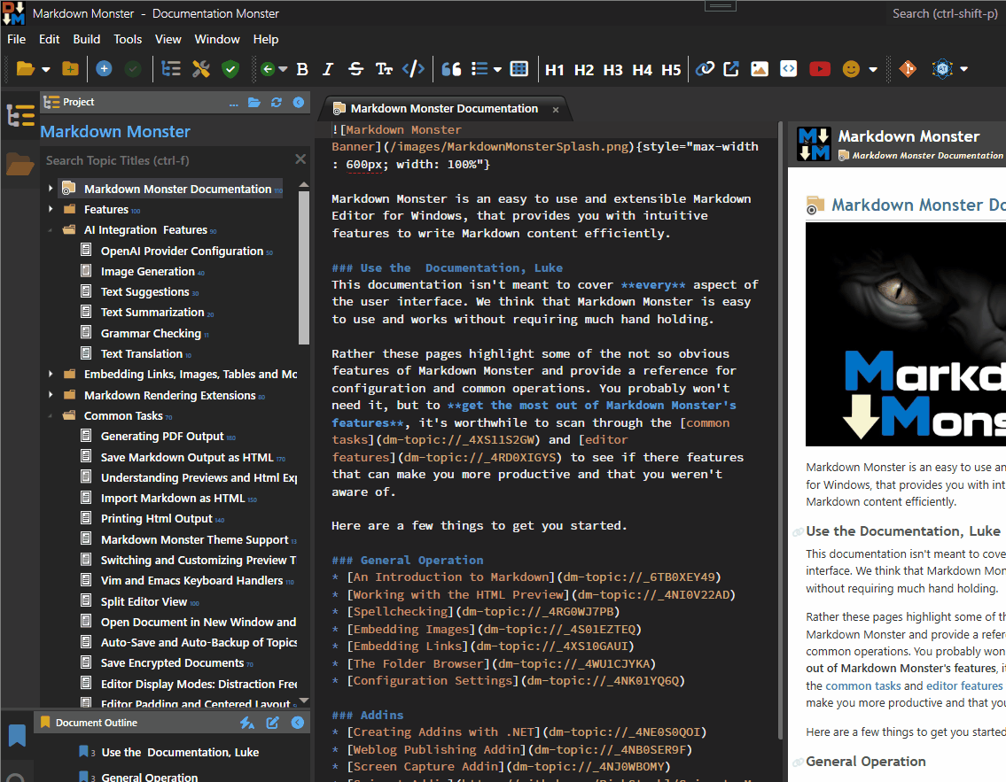
Task: Open a file with the folder icon
Action: [x=25, y=68]
